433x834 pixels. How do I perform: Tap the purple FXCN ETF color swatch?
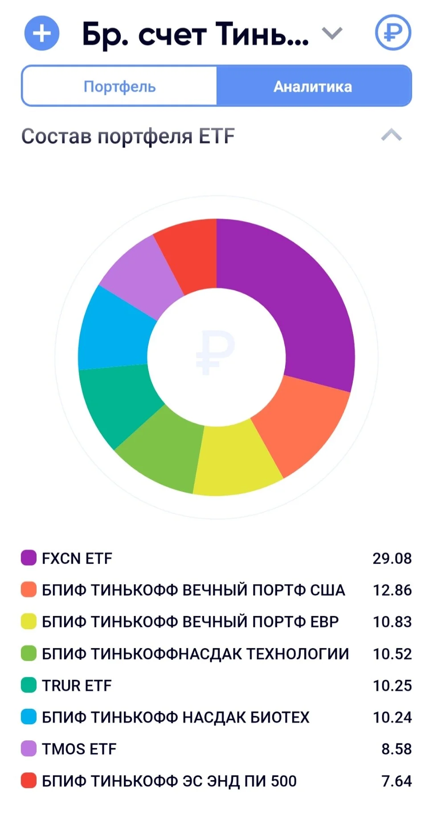coord(29,558)
